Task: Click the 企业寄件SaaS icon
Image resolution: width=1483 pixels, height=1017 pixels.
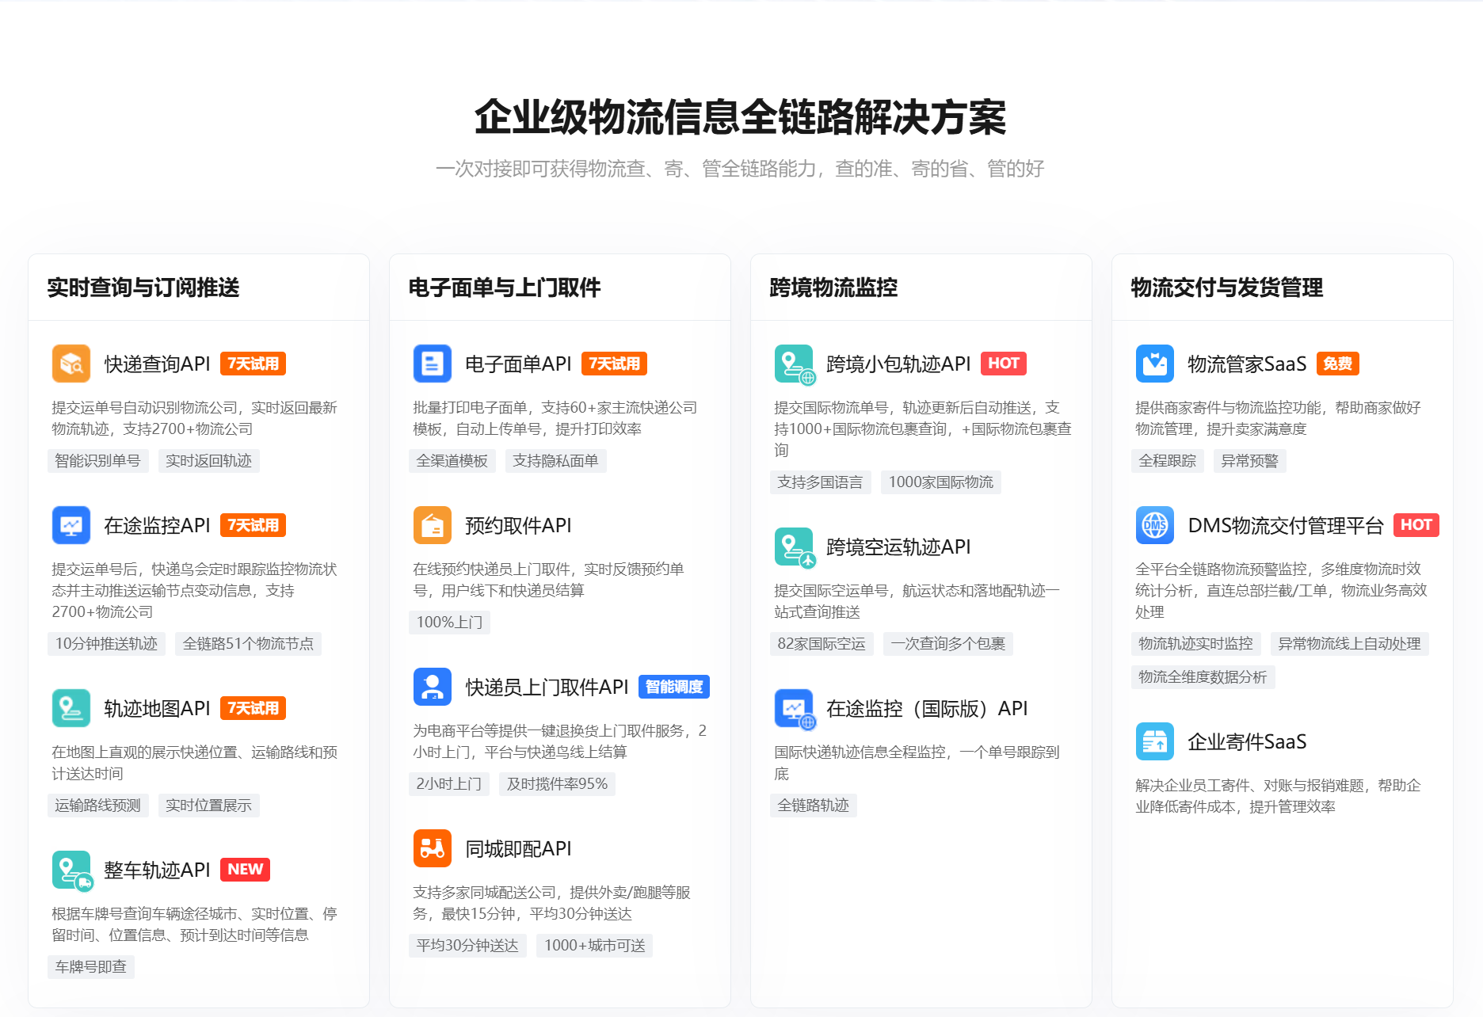Action: (1155, 741)
